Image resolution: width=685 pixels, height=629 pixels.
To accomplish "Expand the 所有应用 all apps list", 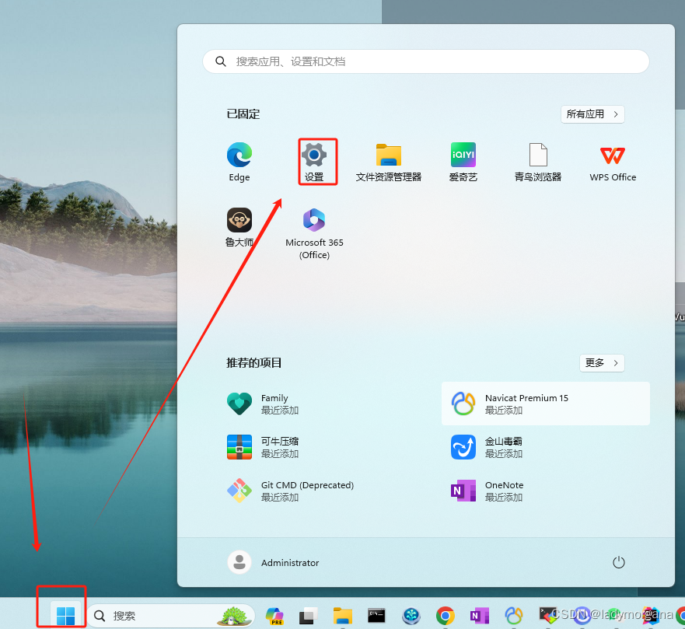I will [x=592, y=114].
